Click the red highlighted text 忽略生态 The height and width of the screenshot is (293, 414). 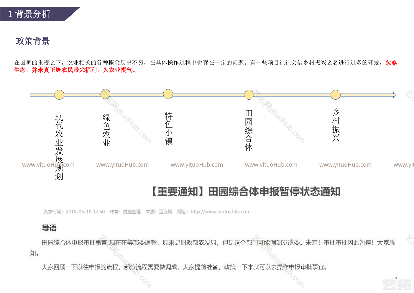(x=391, y=63)
